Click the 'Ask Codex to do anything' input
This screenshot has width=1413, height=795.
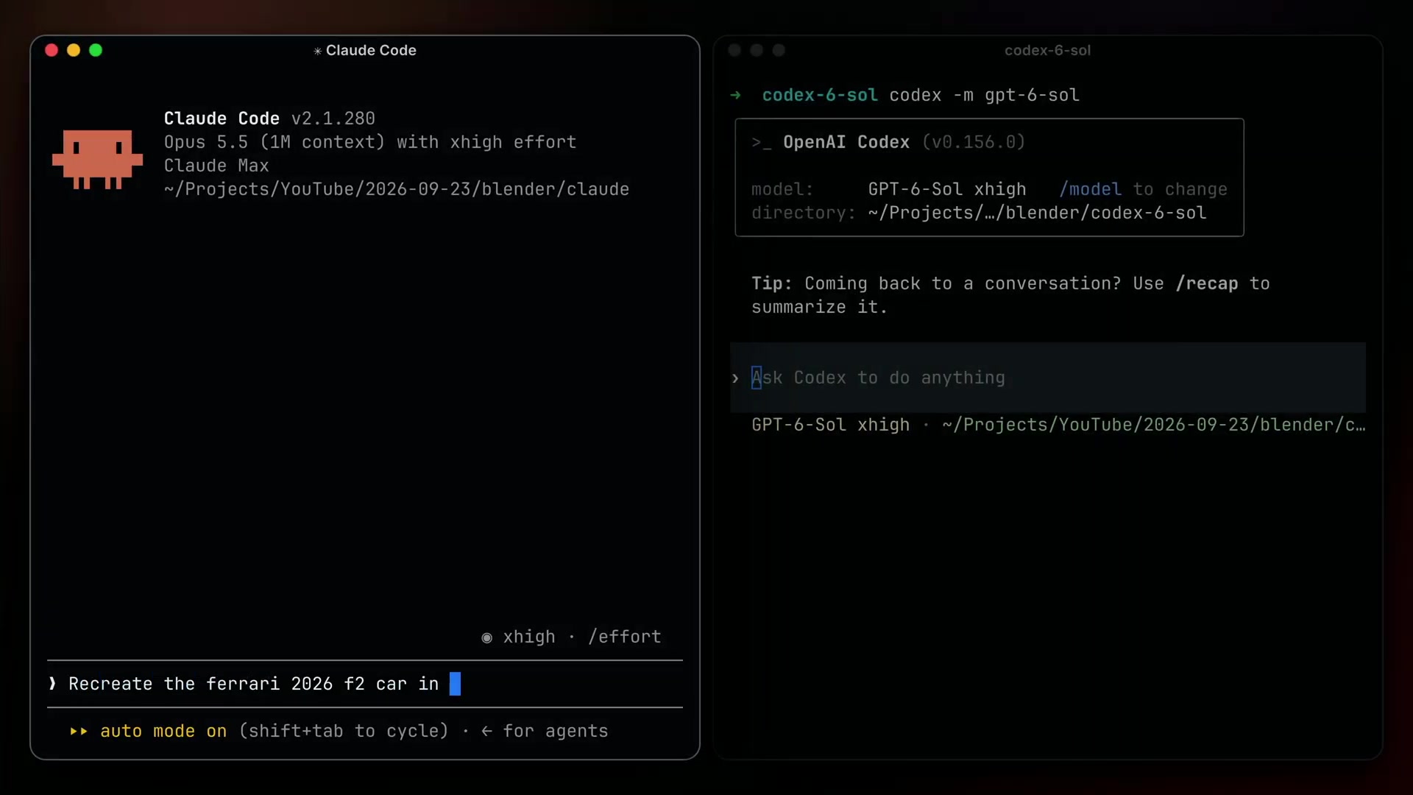1048,378
